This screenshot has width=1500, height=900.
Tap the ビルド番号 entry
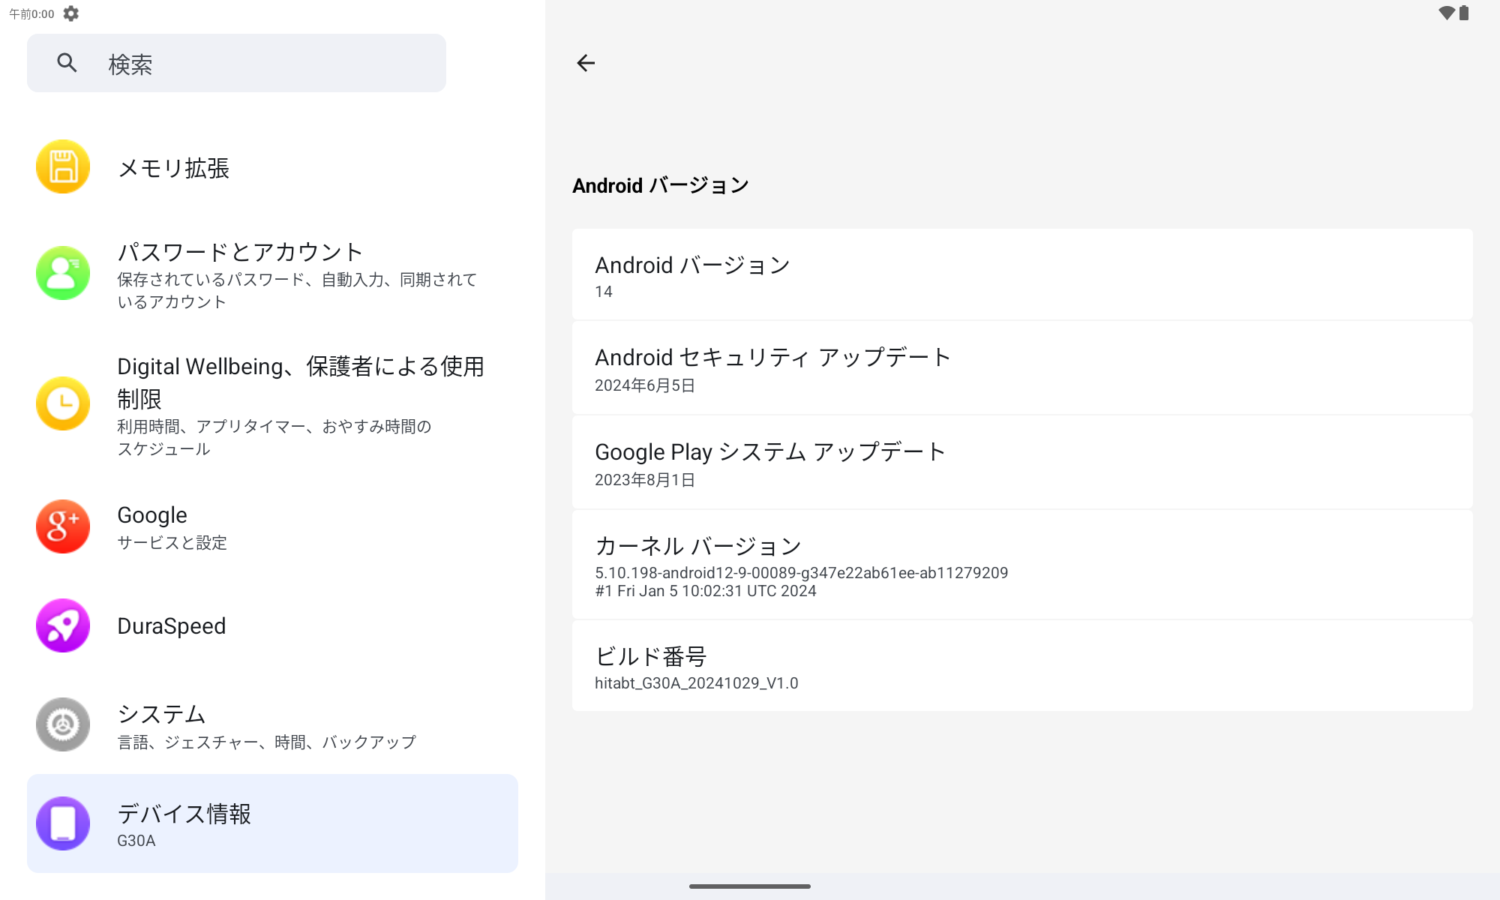click(1021, 666)
